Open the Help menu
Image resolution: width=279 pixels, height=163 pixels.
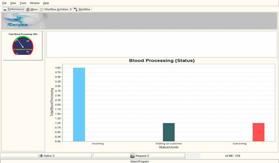pyautogui.click(x=46, y=3)
